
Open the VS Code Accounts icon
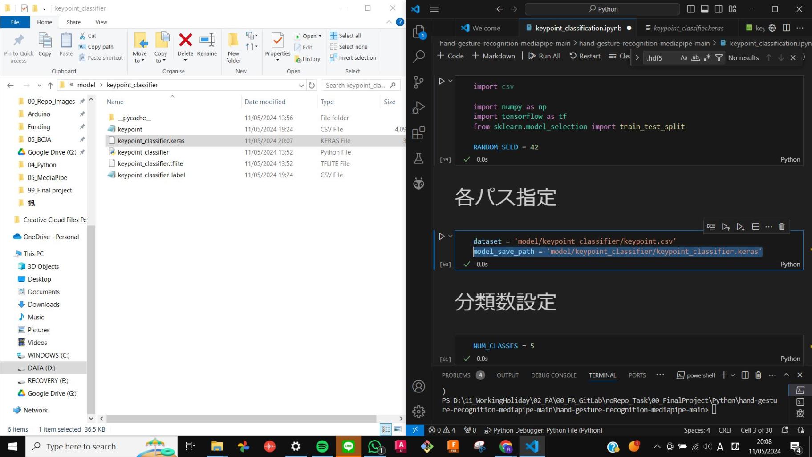pos(418,386)
